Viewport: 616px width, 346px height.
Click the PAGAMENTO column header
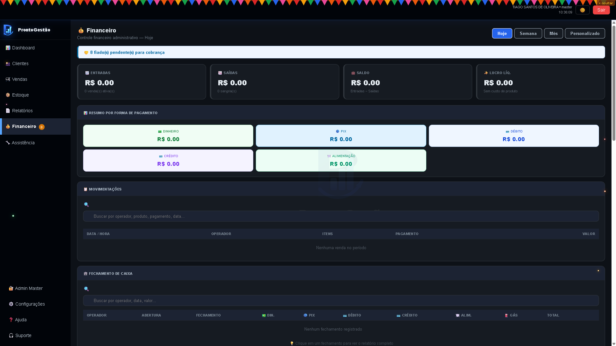tap(407, 234)
